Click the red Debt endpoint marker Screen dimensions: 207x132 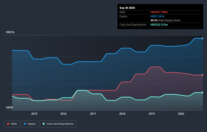click(x=203, y=75)
